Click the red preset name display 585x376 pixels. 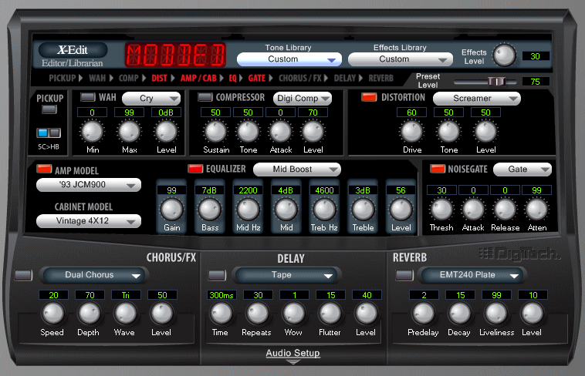pos(175,55)
